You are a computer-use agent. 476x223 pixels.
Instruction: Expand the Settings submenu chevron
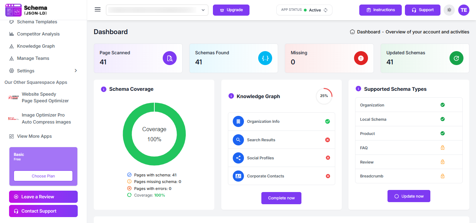(x=76, y=71)
